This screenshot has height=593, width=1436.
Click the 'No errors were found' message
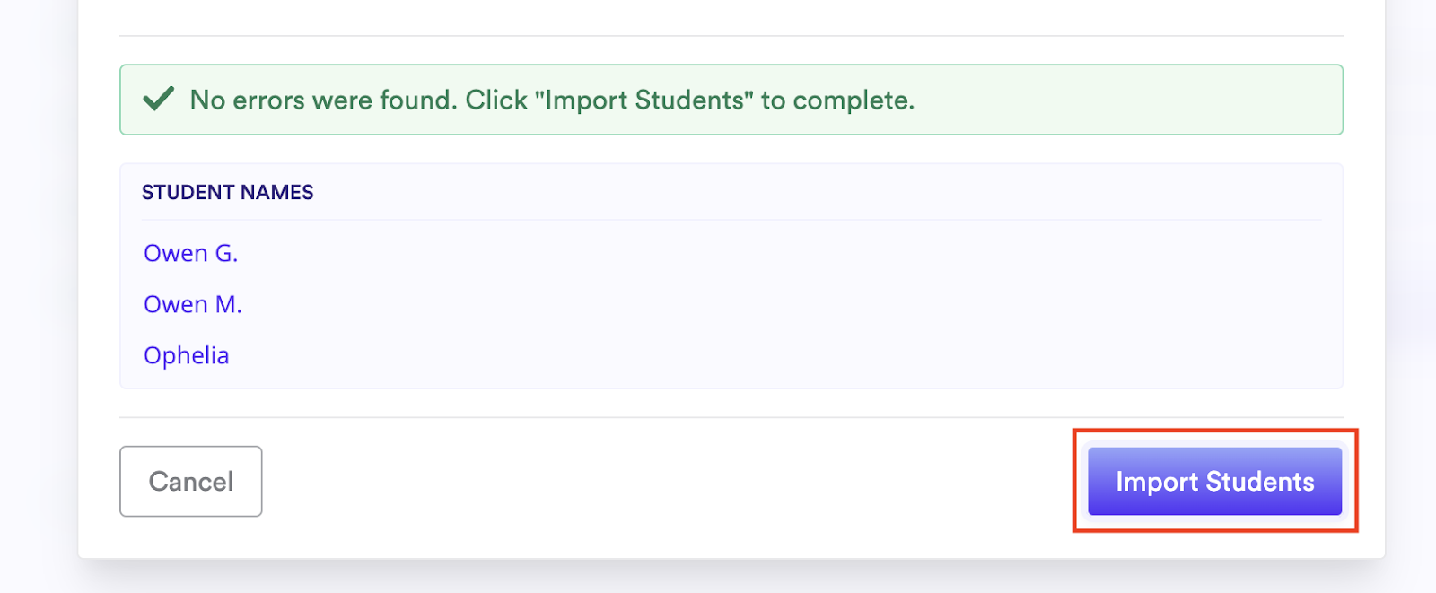click(552, 100)
